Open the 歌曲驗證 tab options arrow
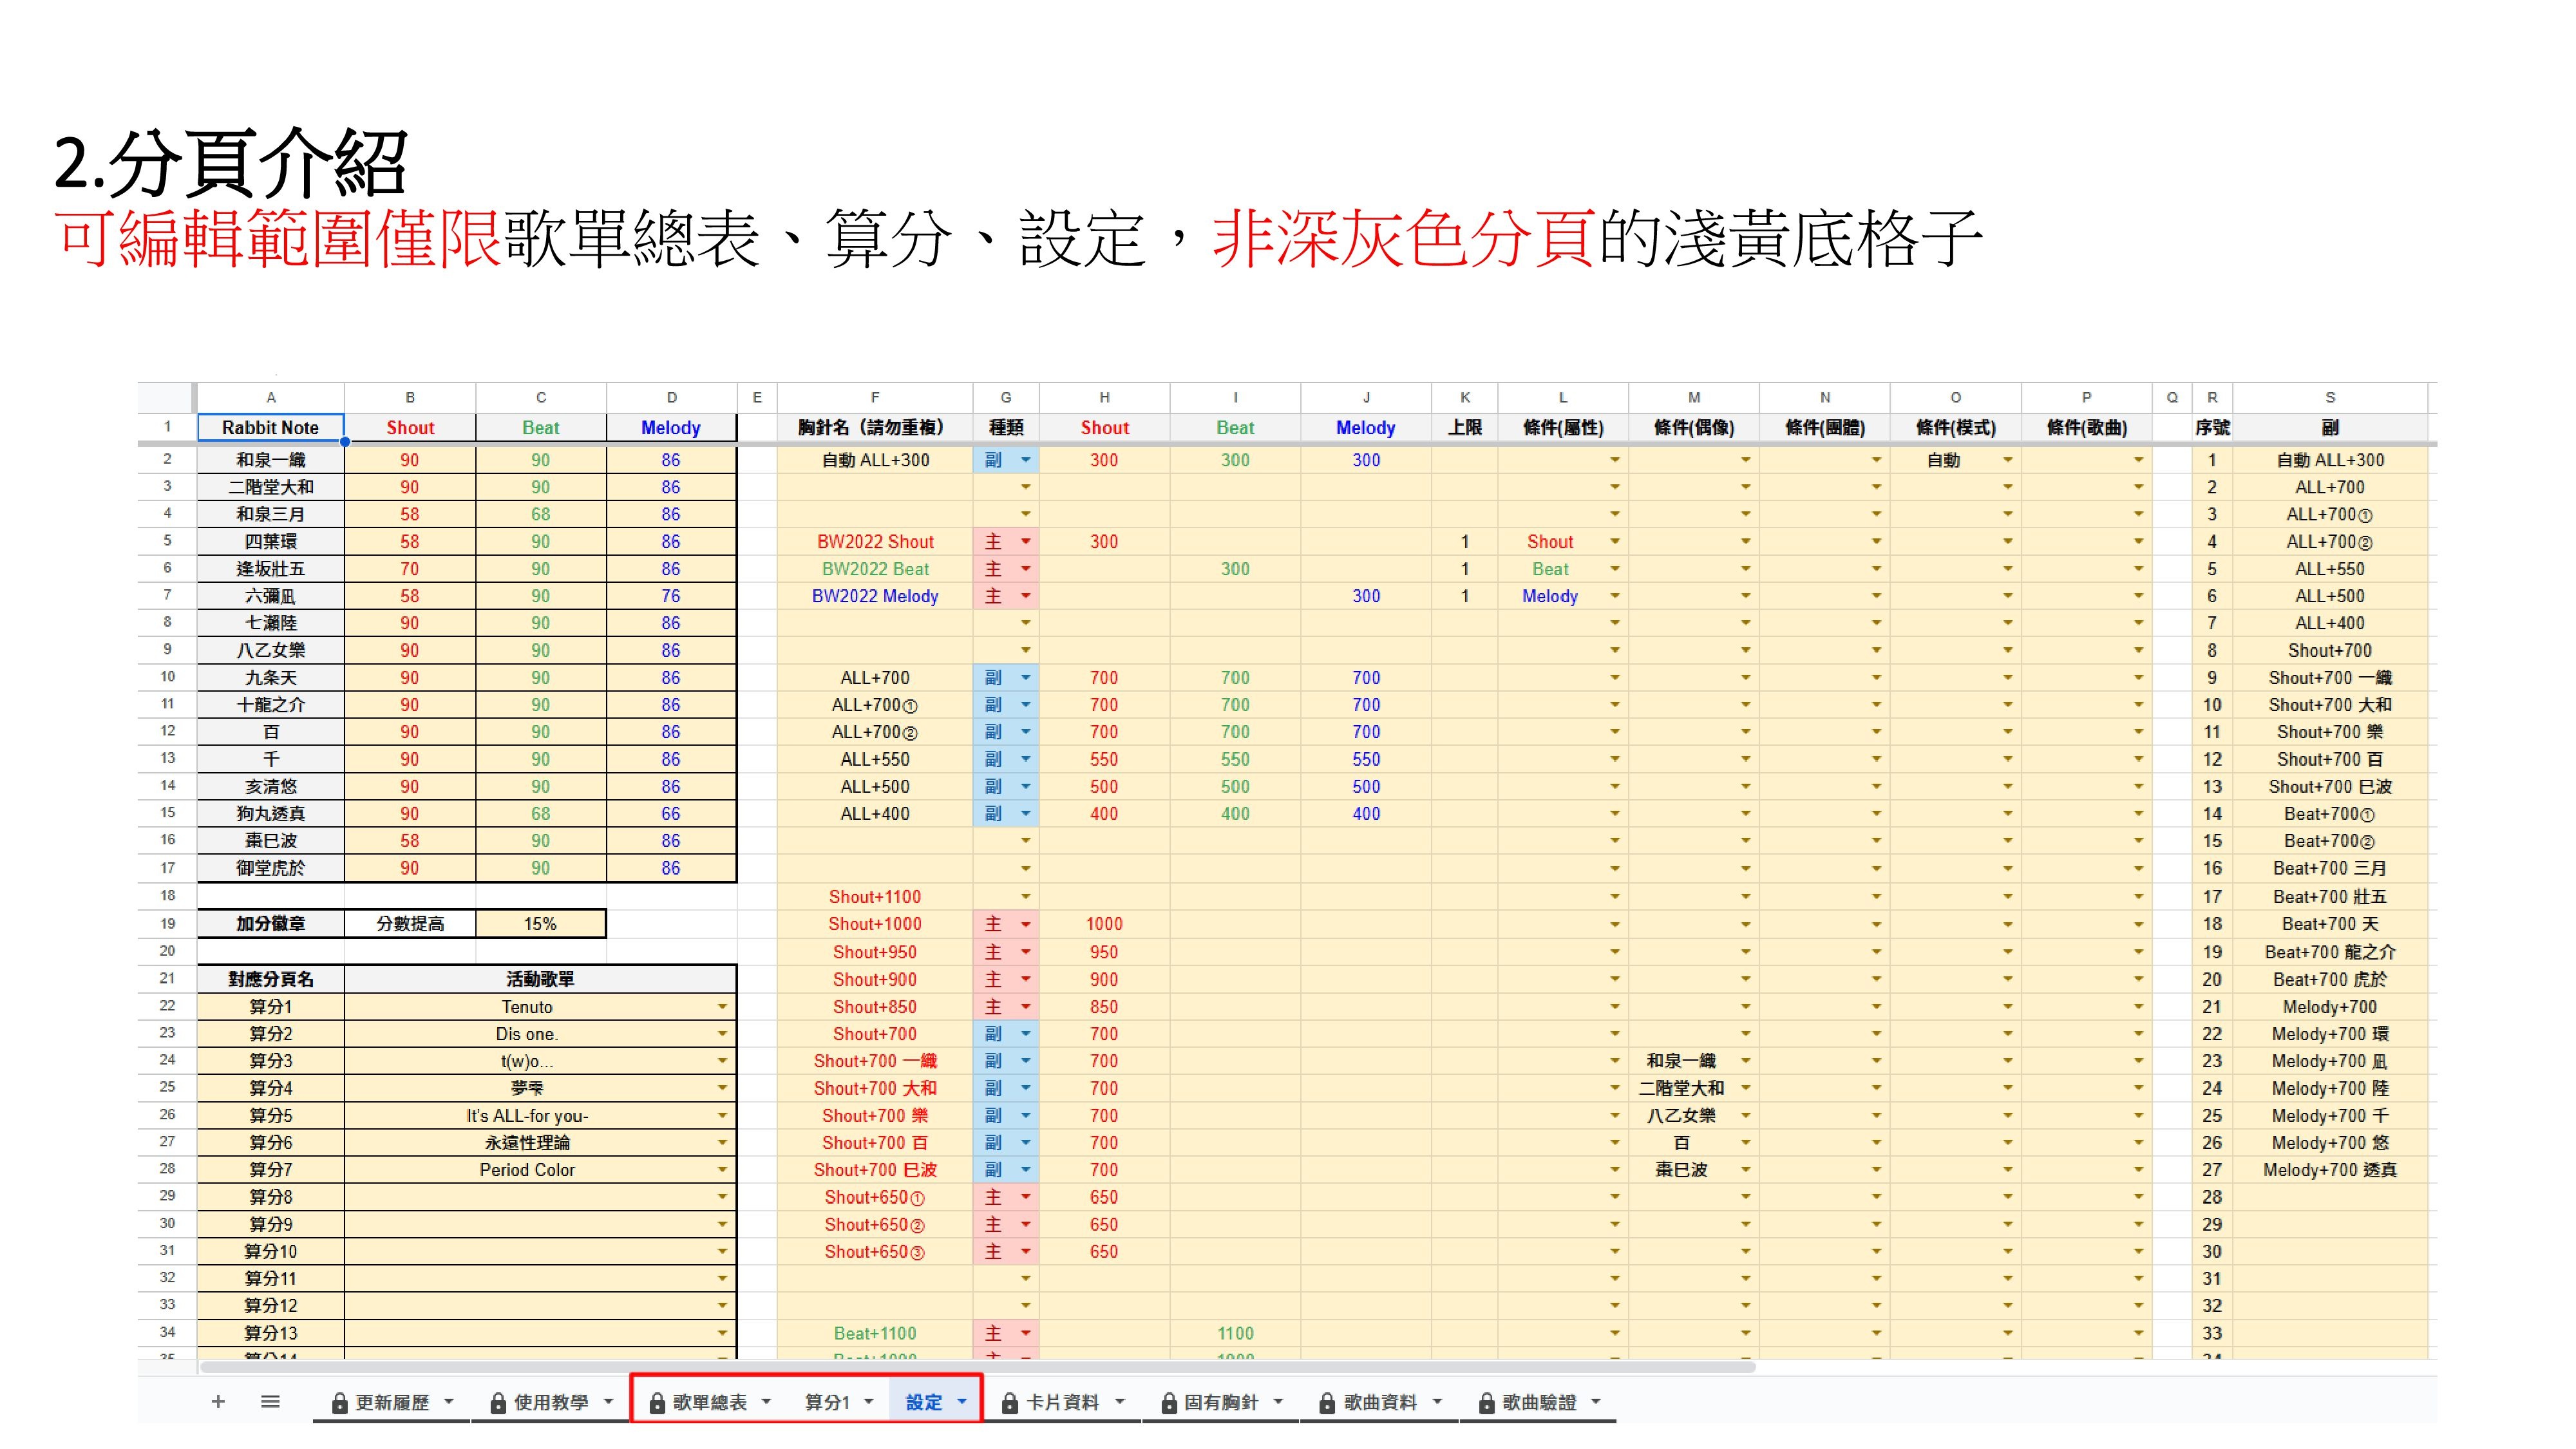The image size is (2576, 1449). (x=1596, y=1401)
